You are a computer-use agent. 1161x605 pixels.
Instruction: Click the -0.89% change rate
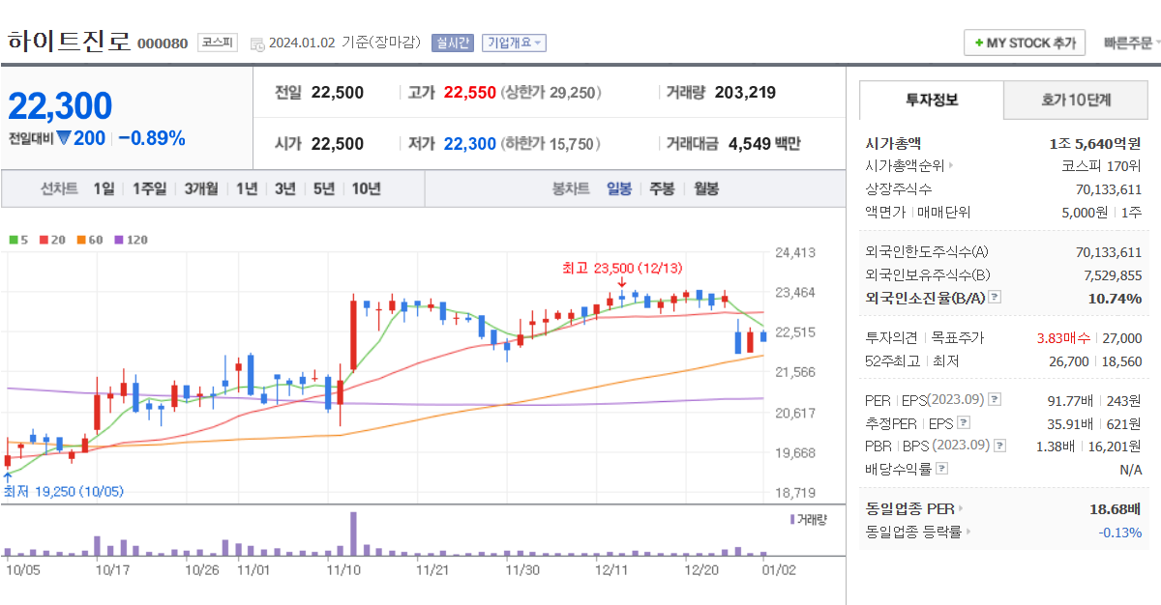coord(151,138)
